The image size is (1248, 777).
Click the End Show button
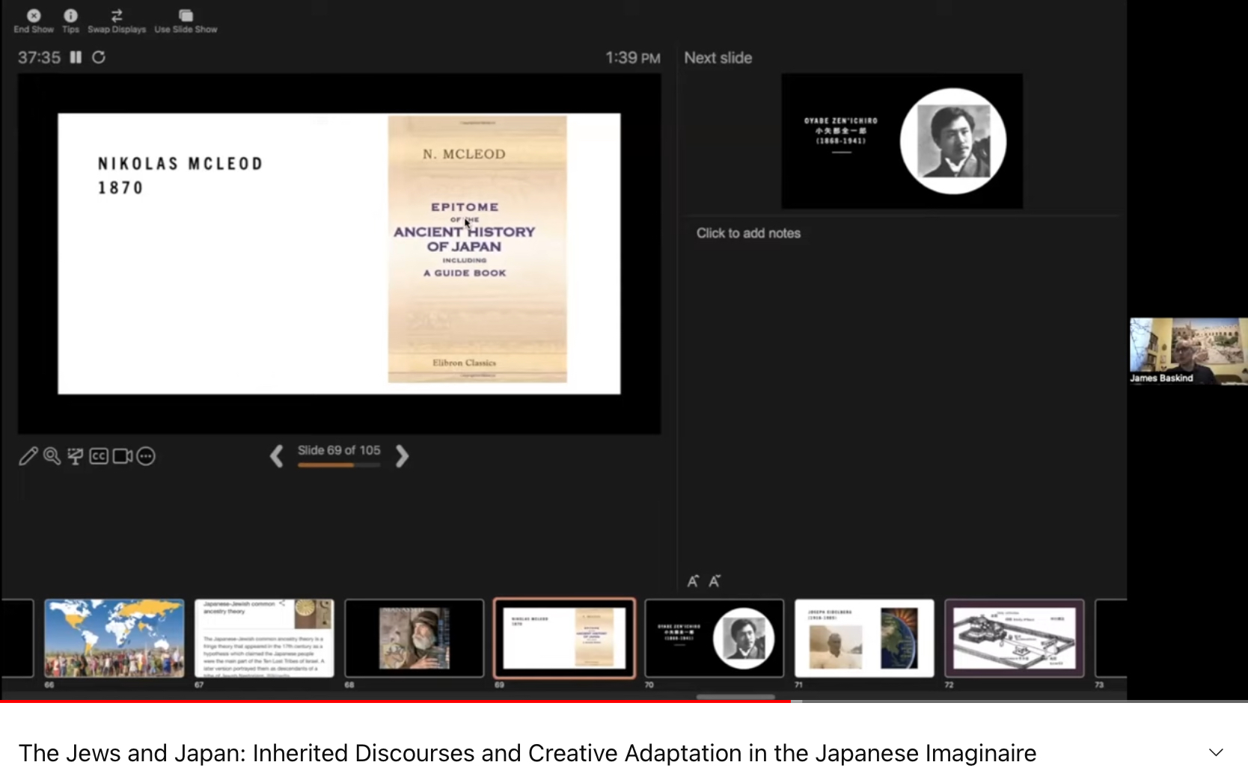tap(34, 21)
